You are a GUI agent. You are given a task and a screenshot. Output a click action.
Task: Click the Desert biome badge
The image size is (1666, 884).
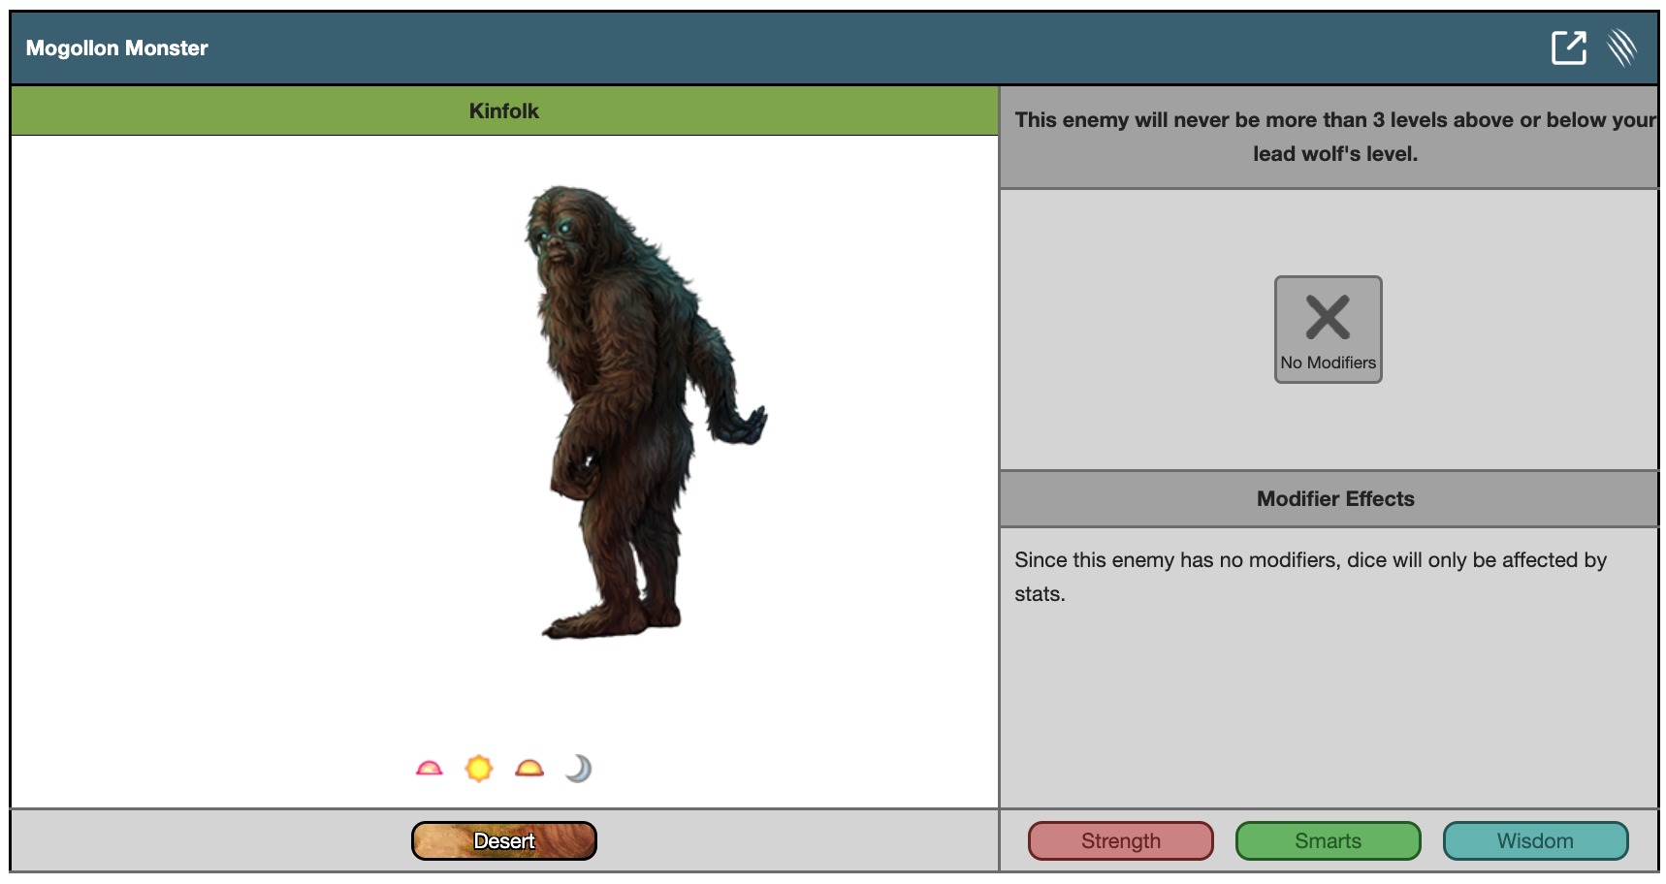(503, 840)
